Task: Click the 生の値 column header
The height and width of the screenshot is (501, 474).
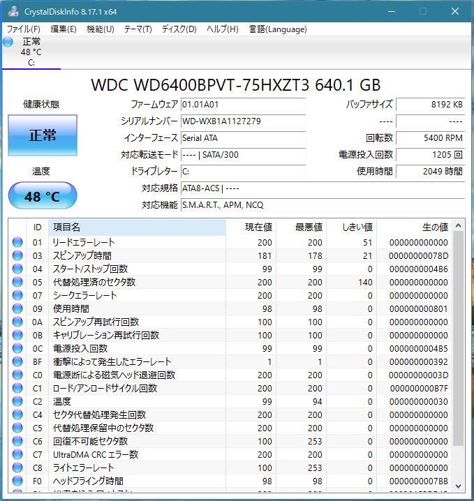Action: [x=415, y=227]
